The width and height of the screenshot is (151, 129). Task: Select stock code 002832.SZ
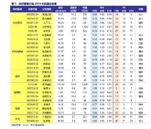pos(33,35)
